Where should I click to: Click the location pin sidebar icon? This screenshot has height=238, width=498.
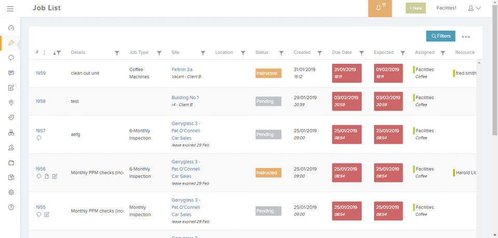[11, 103]
